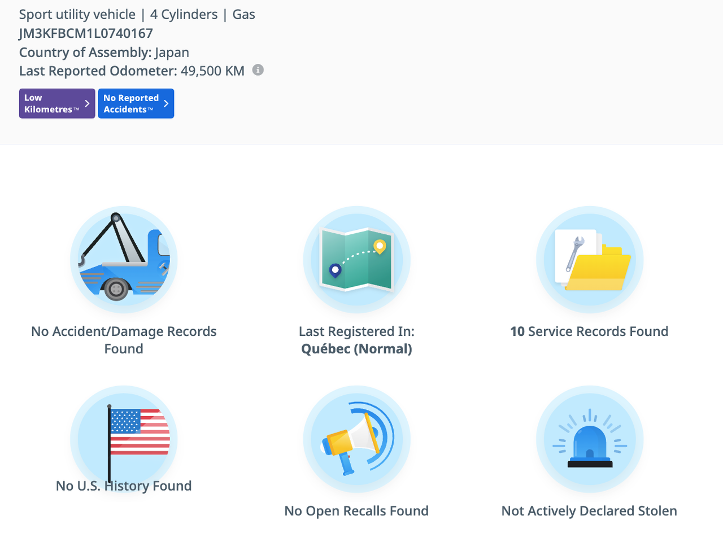
Task: Expand the No Reported Accidents badge chevron
Action: click(166, 103)
